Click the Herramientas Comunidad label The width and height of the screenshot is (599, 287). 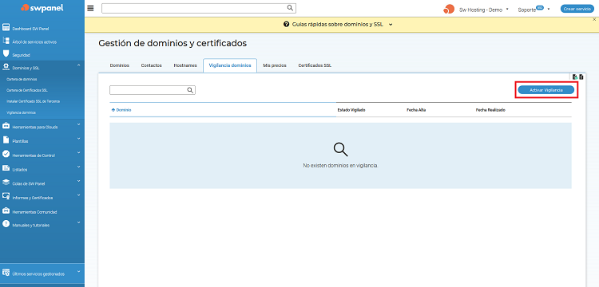pyautogui.click(x=34, y=212)
